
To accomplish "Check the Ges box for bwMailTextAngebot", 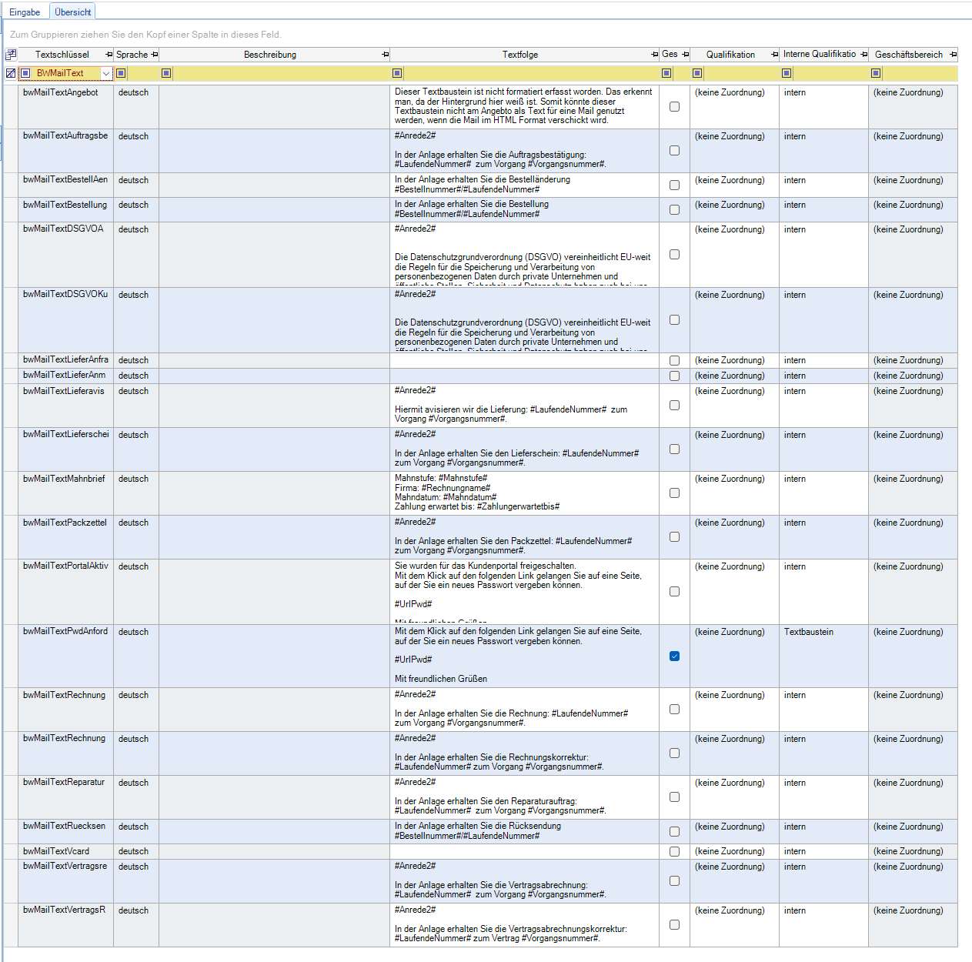I will click(674, 107).
